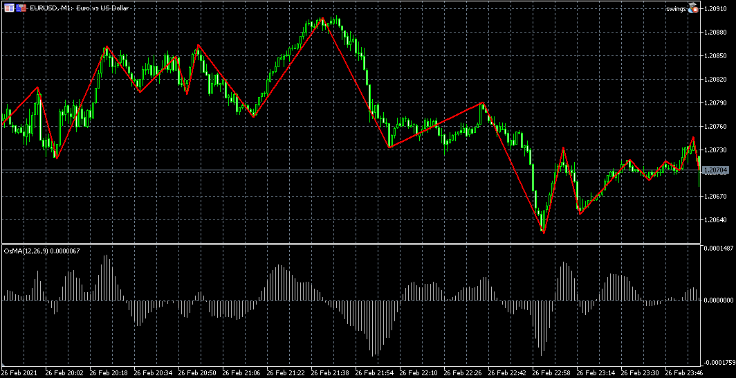
Task: Click the '26 Feb 22:10' time label
Action: [x=418, y=373]
